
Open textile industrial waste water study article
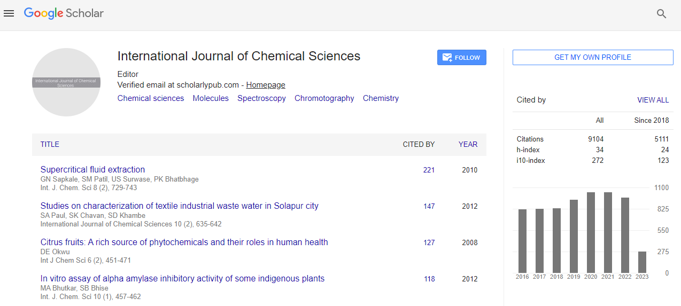(x=180, y=206)
